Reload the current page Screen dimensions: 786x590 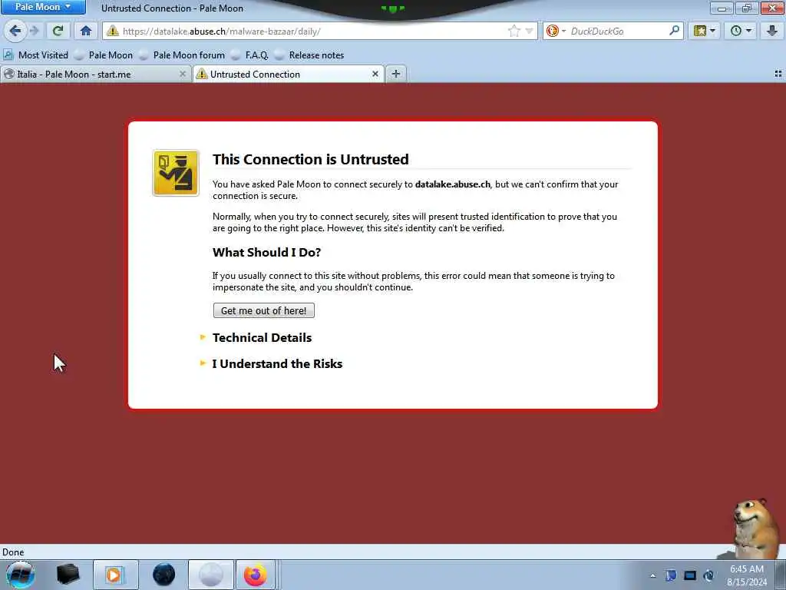58,31
